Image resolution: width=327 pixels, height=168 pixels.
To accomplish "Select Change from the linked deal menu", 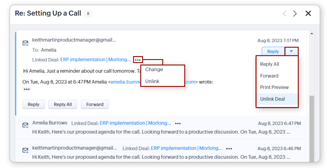I will [x=154, y=70].
